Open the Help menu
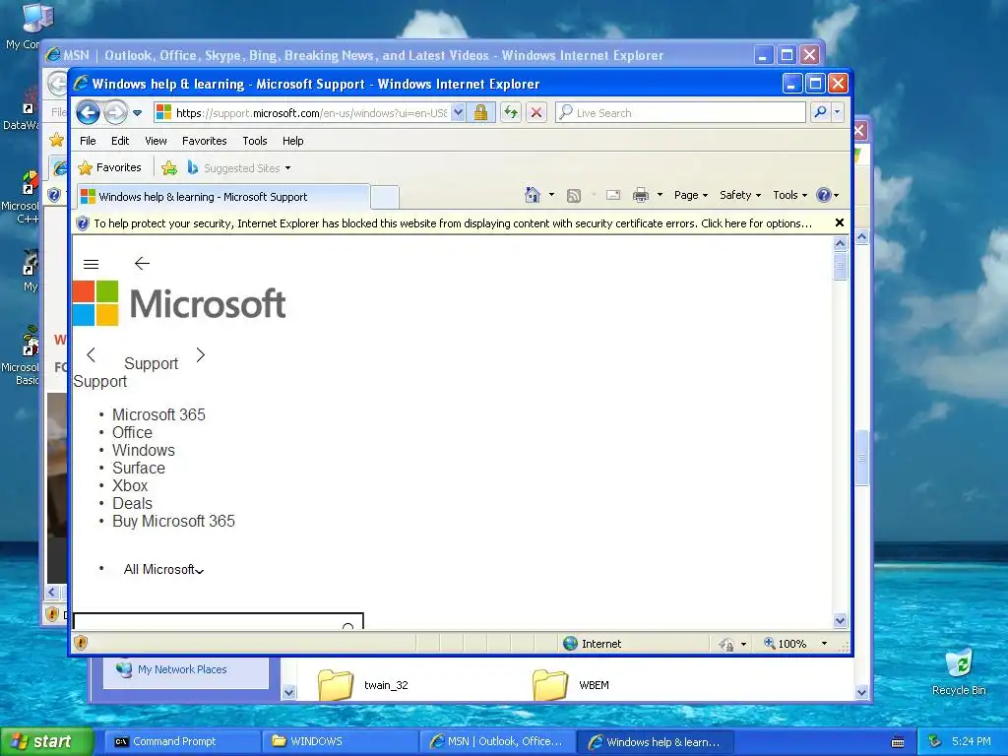1008x756 pixels. click(292, 141)
